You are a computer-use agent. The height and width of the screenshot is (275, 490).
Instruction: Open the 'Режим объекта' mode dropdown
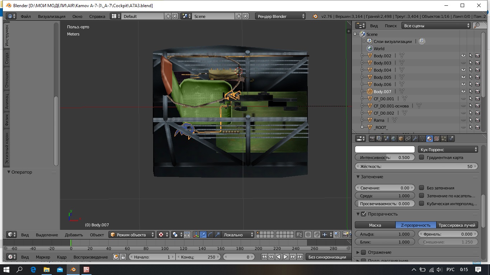click(x=132, y=235)
